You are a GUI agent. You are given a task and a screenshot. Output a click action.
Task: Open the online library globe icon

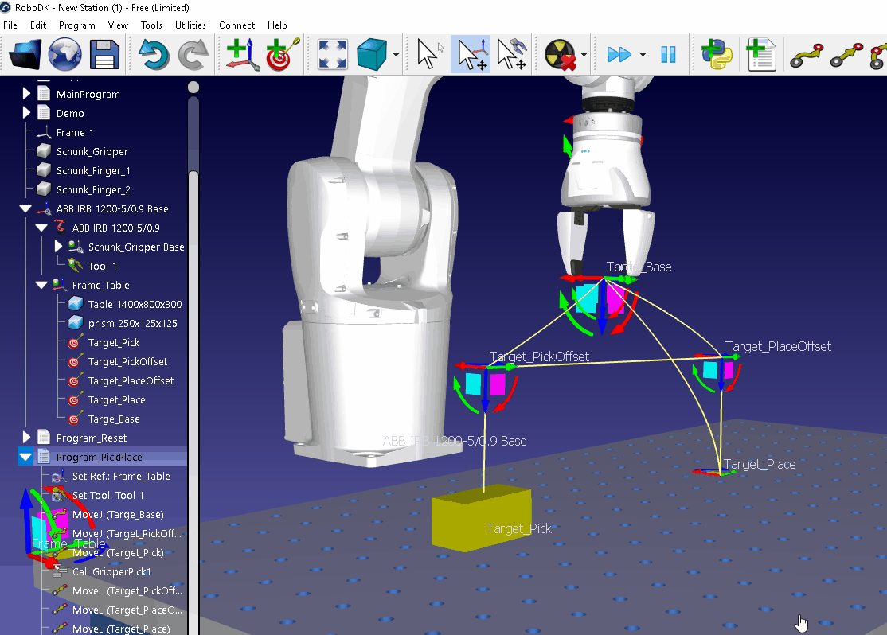[x=64, y=54]
